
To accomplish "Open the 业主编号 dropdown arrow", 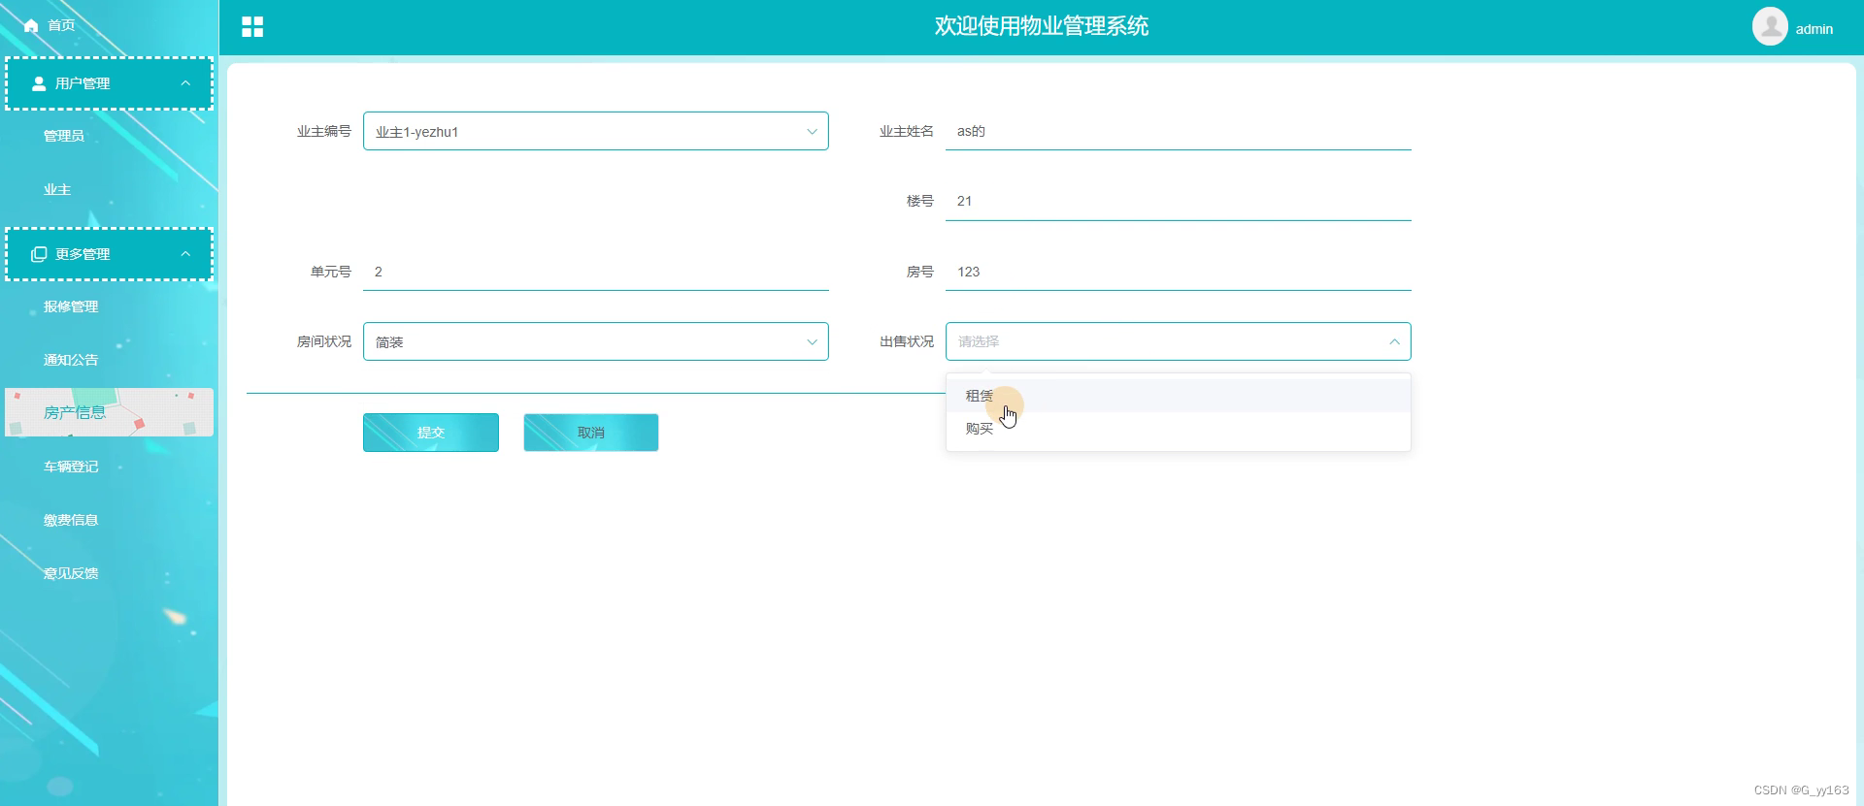I will pos(812,132).
